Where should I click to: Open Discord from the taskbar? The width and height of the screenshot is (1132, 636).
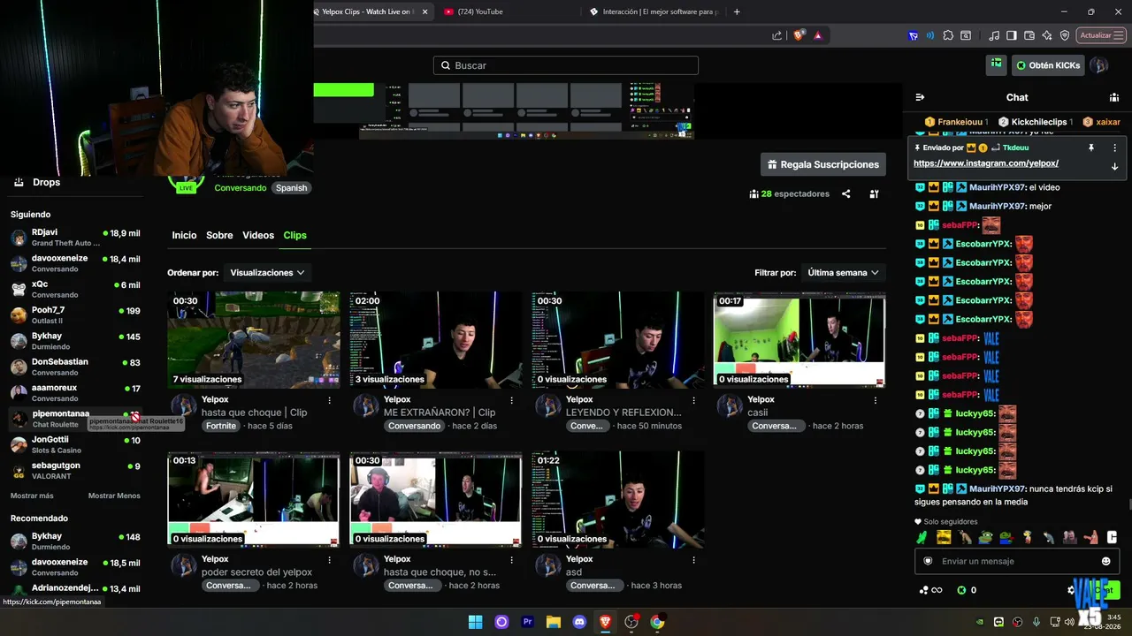[x=579, y=622]
